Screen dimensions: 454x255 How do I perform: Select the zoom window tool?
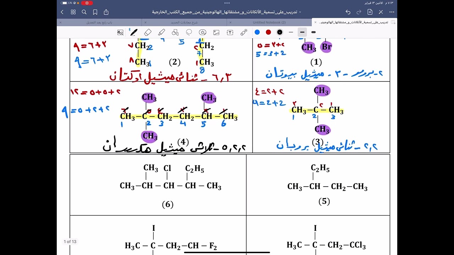point(121,32)
